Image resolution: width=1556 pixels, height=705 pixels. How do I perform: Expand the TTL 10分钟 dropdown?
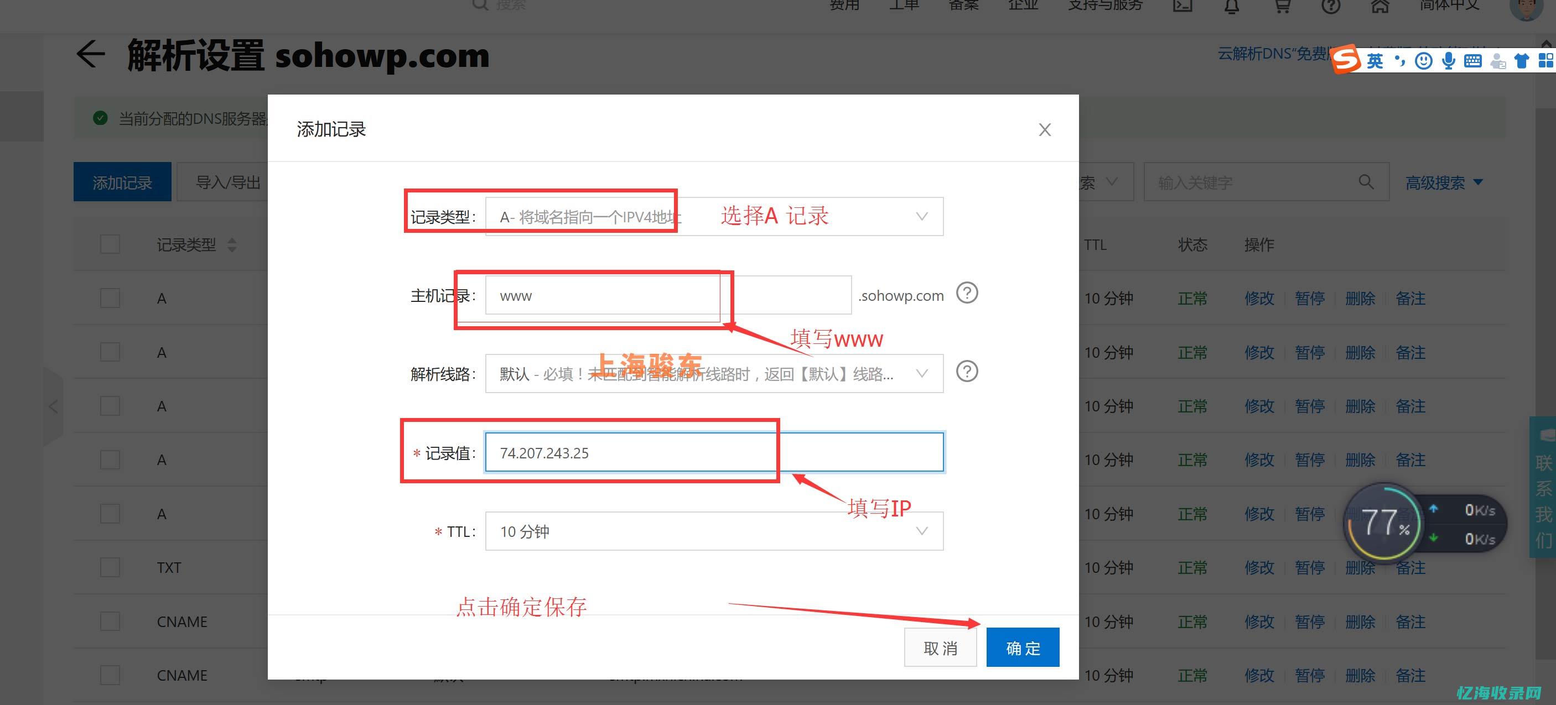click(x=921, y=532)
